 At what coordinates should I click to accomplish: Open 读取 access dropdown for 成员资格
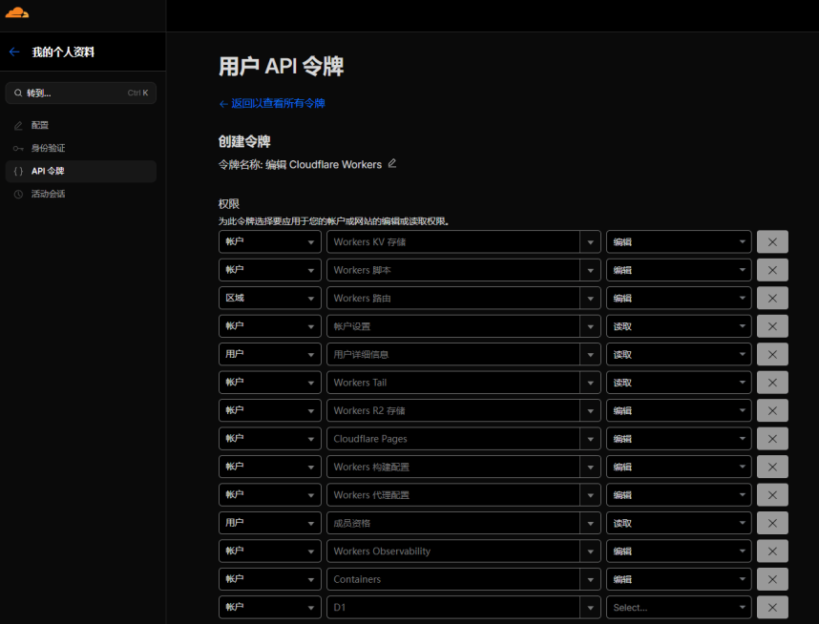[679, 523]
